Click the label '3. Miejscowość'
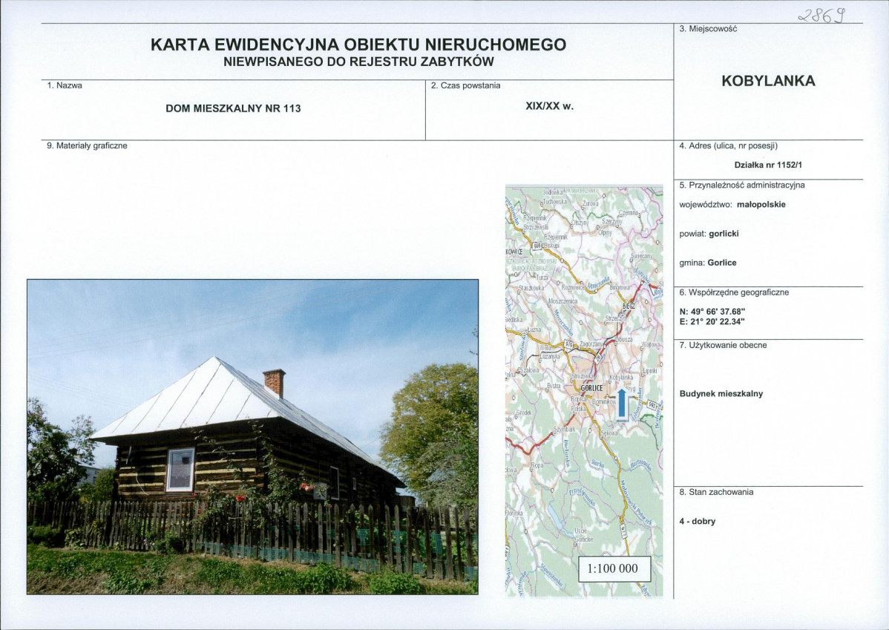The width and height of the screenshot is (889, 630). point(708,28)
